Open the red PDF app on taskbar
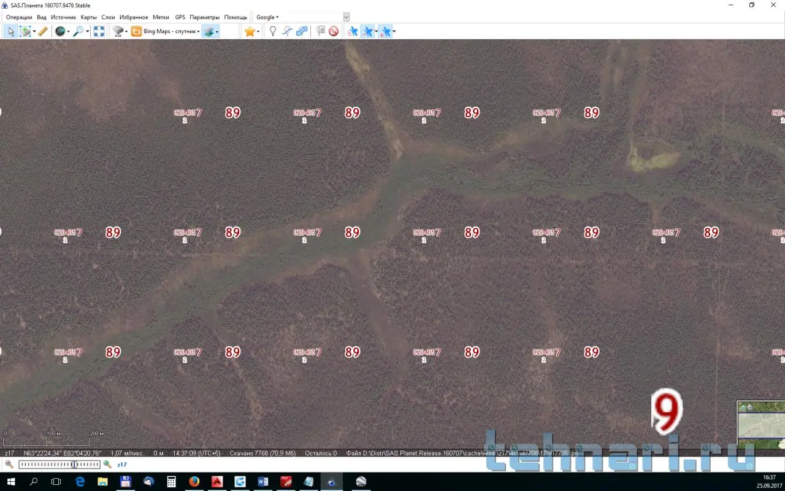This screenshot has height=491, width=785. coord(286,482)
